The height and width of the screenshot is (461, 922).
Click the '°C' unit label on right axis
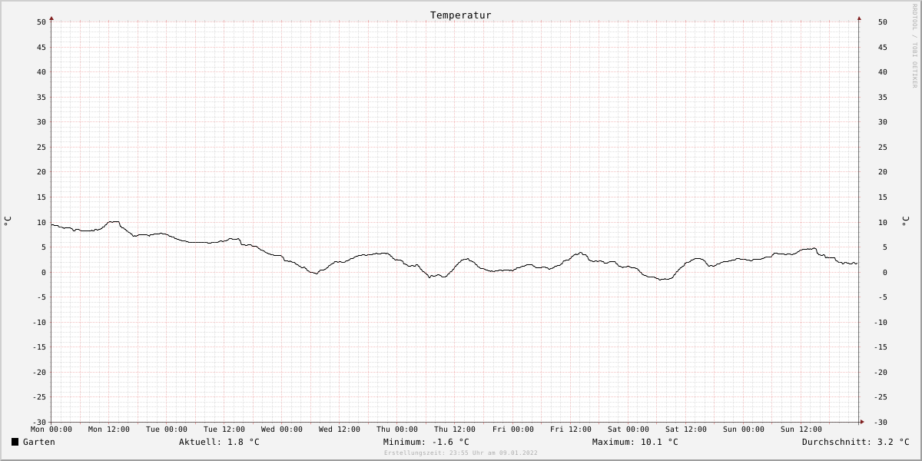tap(904, 221)
